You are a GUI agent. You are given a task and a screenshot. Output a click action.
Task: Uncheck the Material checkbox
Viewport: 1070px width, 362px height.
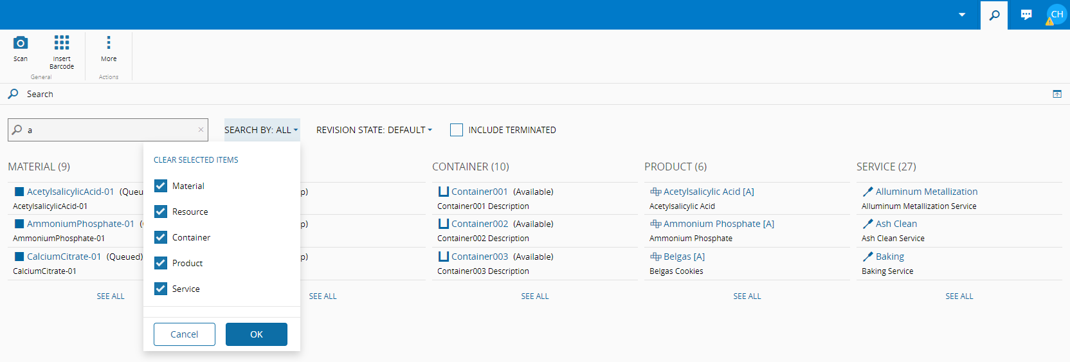tap(161, 186)
